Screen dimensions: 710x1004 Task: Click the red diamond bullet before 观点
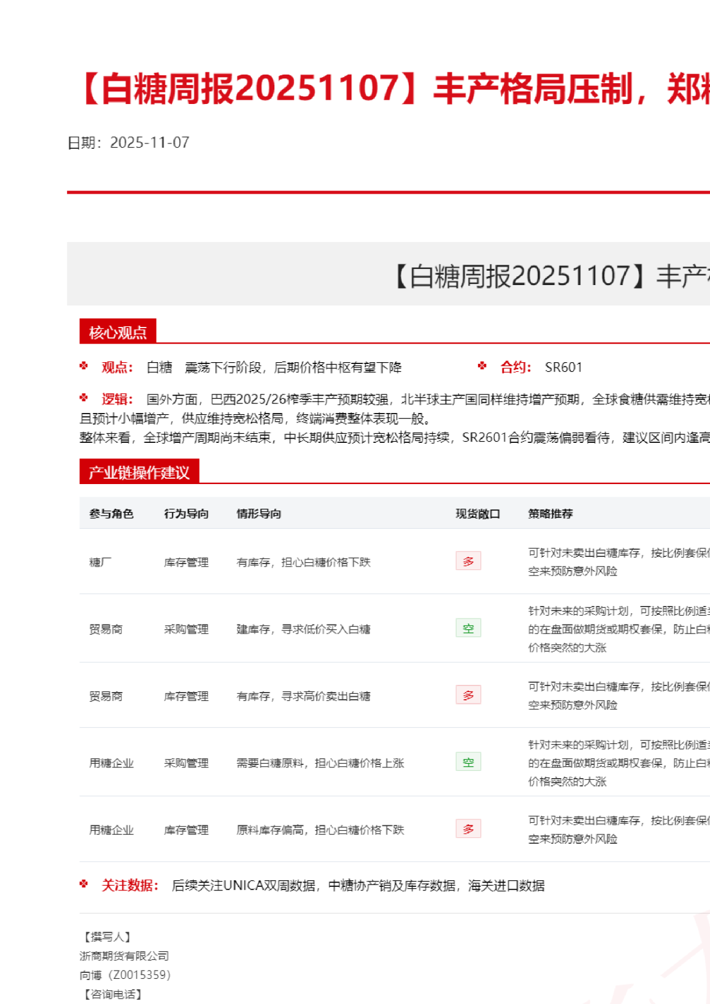click(84, 366)
